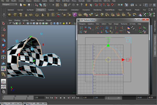Select the Scale tool in toolbox
This screenshot has height=105, width=157.
tap(3, 52)
